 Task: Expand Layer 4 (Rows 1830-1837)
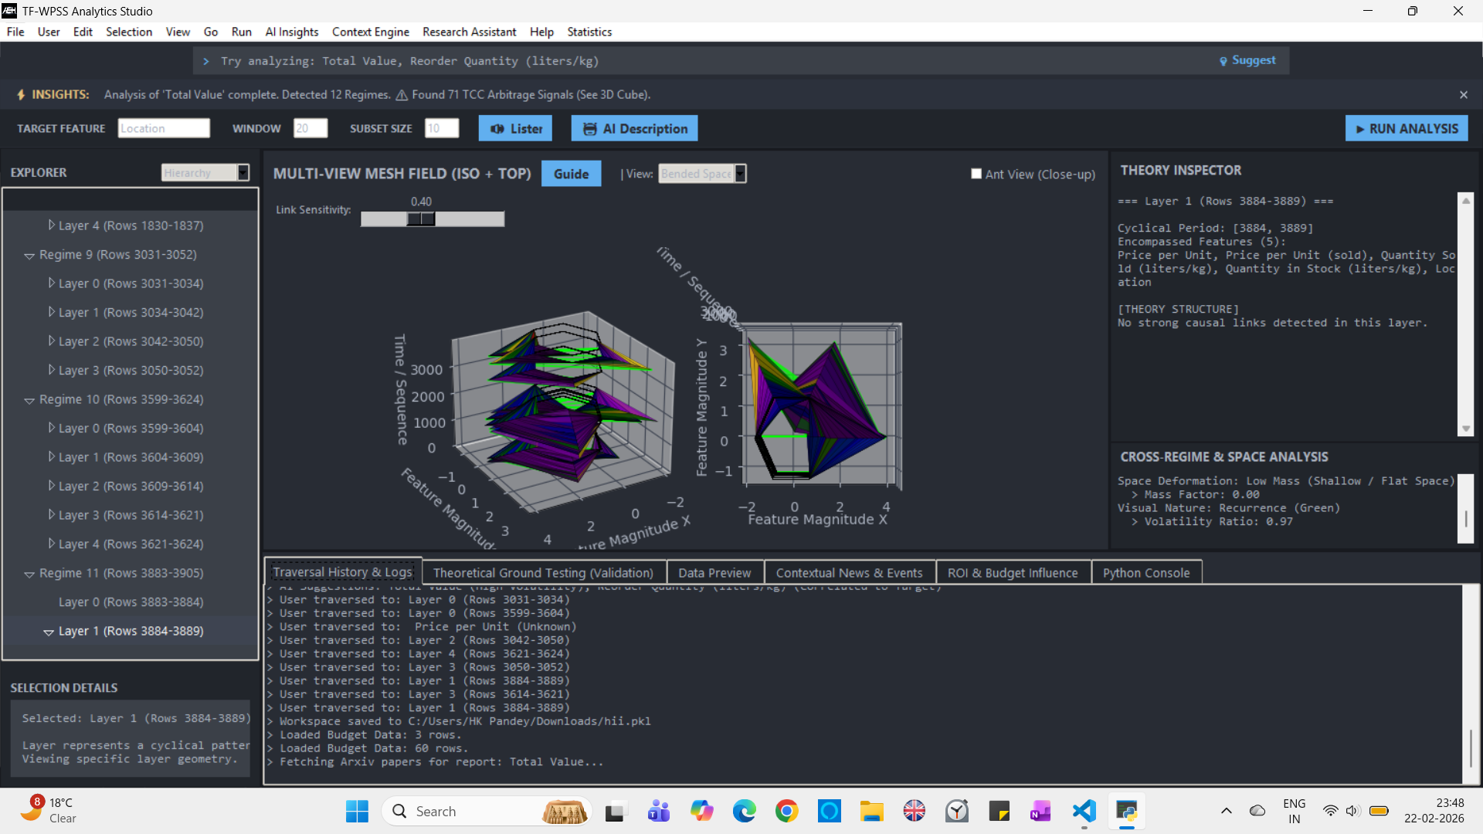point(51,225)
